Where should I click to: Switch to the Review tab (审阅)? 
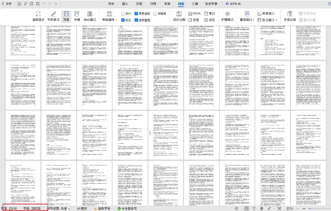point(167,3)
